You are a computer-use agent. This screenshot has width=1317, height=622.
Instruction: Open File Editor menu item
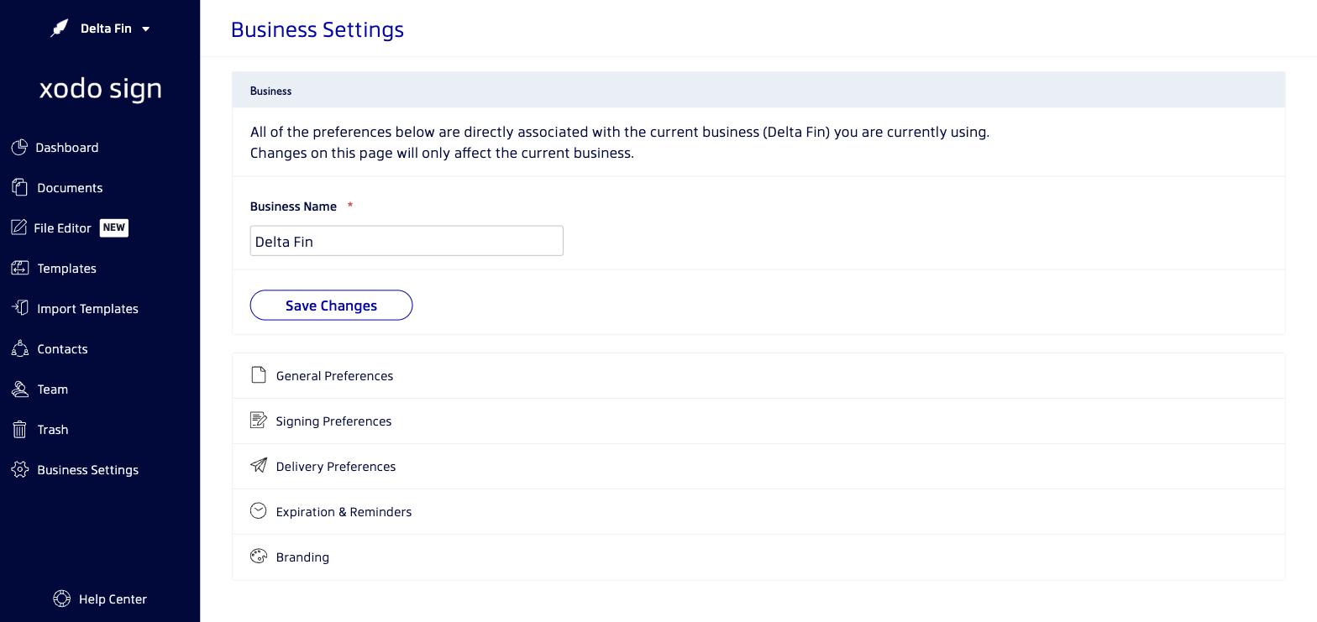pyautogui.click(x=62, y=228)
